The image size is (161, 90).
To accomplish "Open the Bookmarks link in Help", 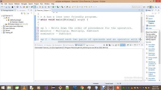I will (x=152, y=26).
